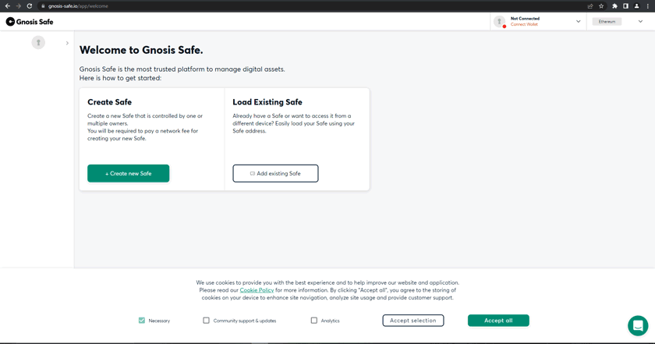Image resolution: width=655 pixels, height=344 pixels.
Task: Open the Cookie Policy link
Action: (257, 290)
